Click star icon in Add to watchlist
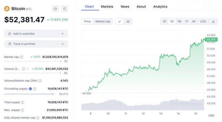Viewport: 222px width, 122px height. (10, 34)
